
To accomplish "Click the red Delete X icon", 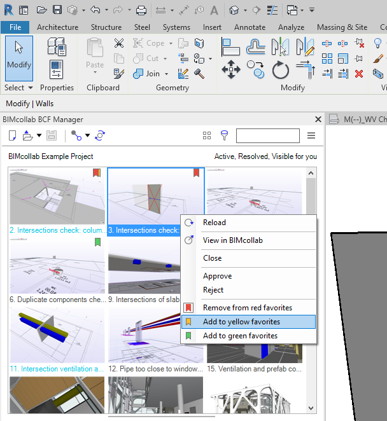I will coord(359,74).
